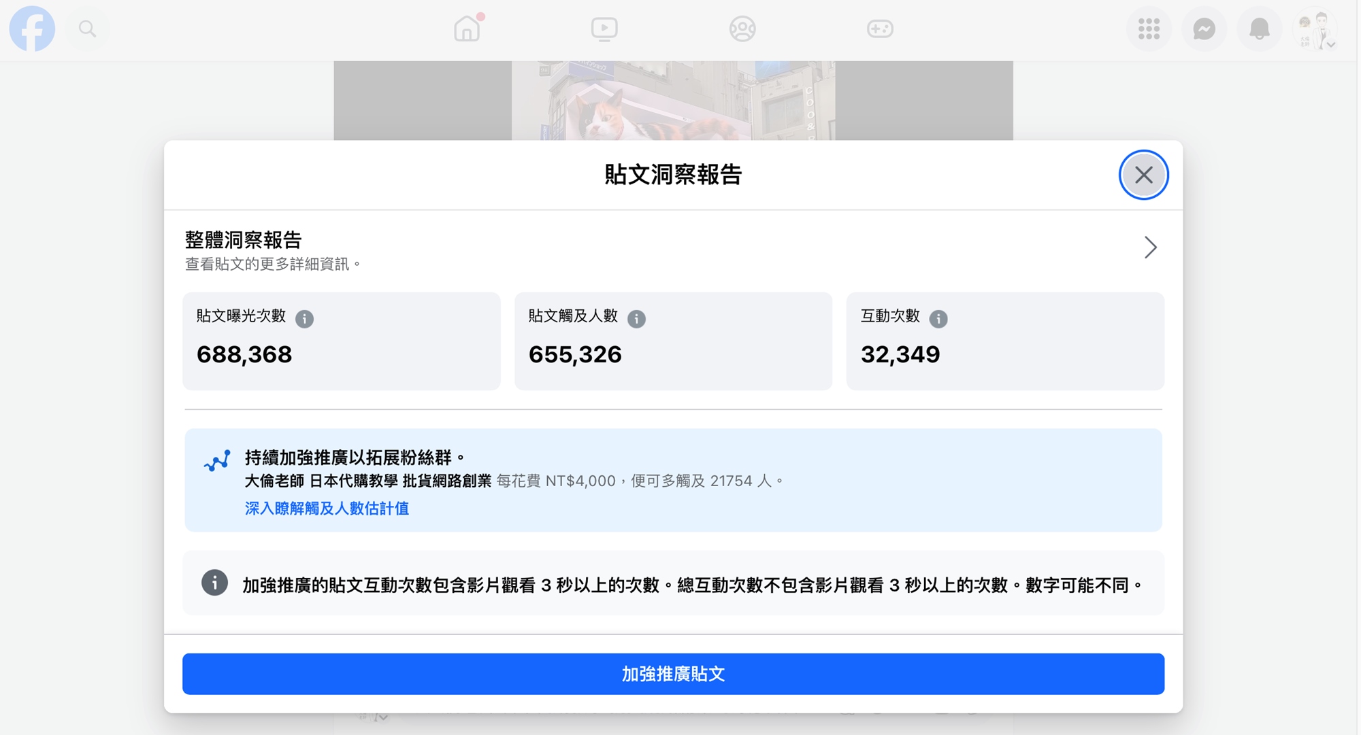The width and height of the screenshot is (1361, 735).
Task: Go to the Home tab
Action: pyautogui.click(x=467, y=29)
